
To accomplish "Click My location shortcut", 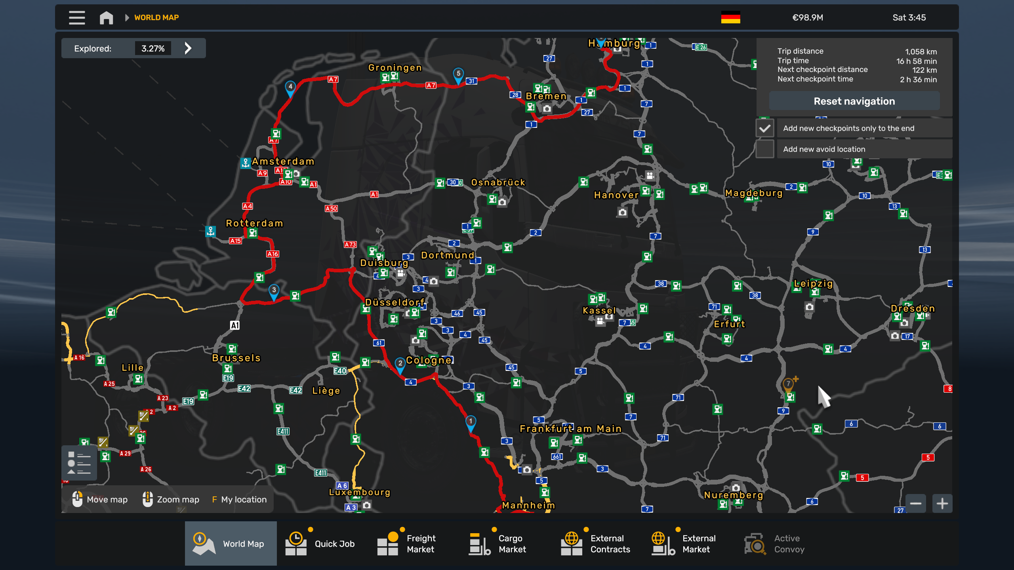I will click(239, 500).
